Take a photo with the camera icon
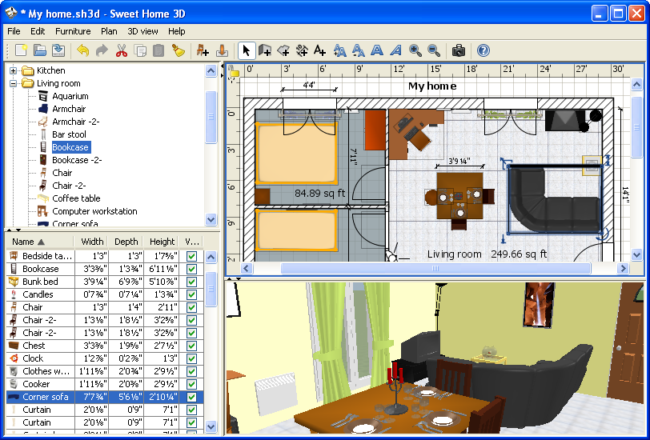The width and height of the screenshot is (650, 440). point(459,50)
